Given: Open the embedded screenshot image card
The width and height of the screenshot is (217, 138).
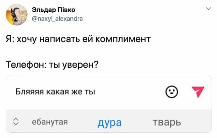Looking at the screenshot, I should coord(109,104).
